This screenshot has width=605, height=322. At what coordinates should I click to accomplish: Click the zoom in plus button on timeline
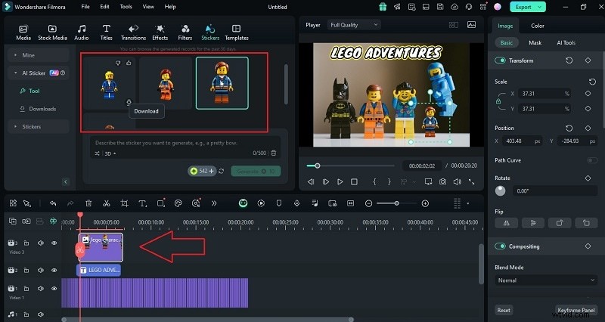425,203
